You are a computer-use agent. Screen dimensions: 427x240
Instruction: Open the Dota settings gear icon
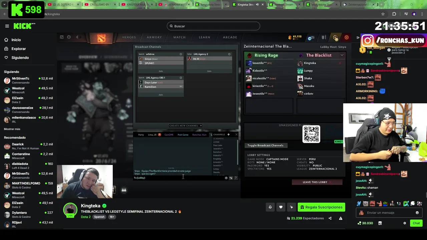69,37
